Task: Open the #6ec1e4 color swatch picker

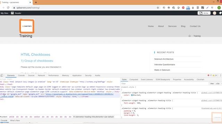Action: 132,95
